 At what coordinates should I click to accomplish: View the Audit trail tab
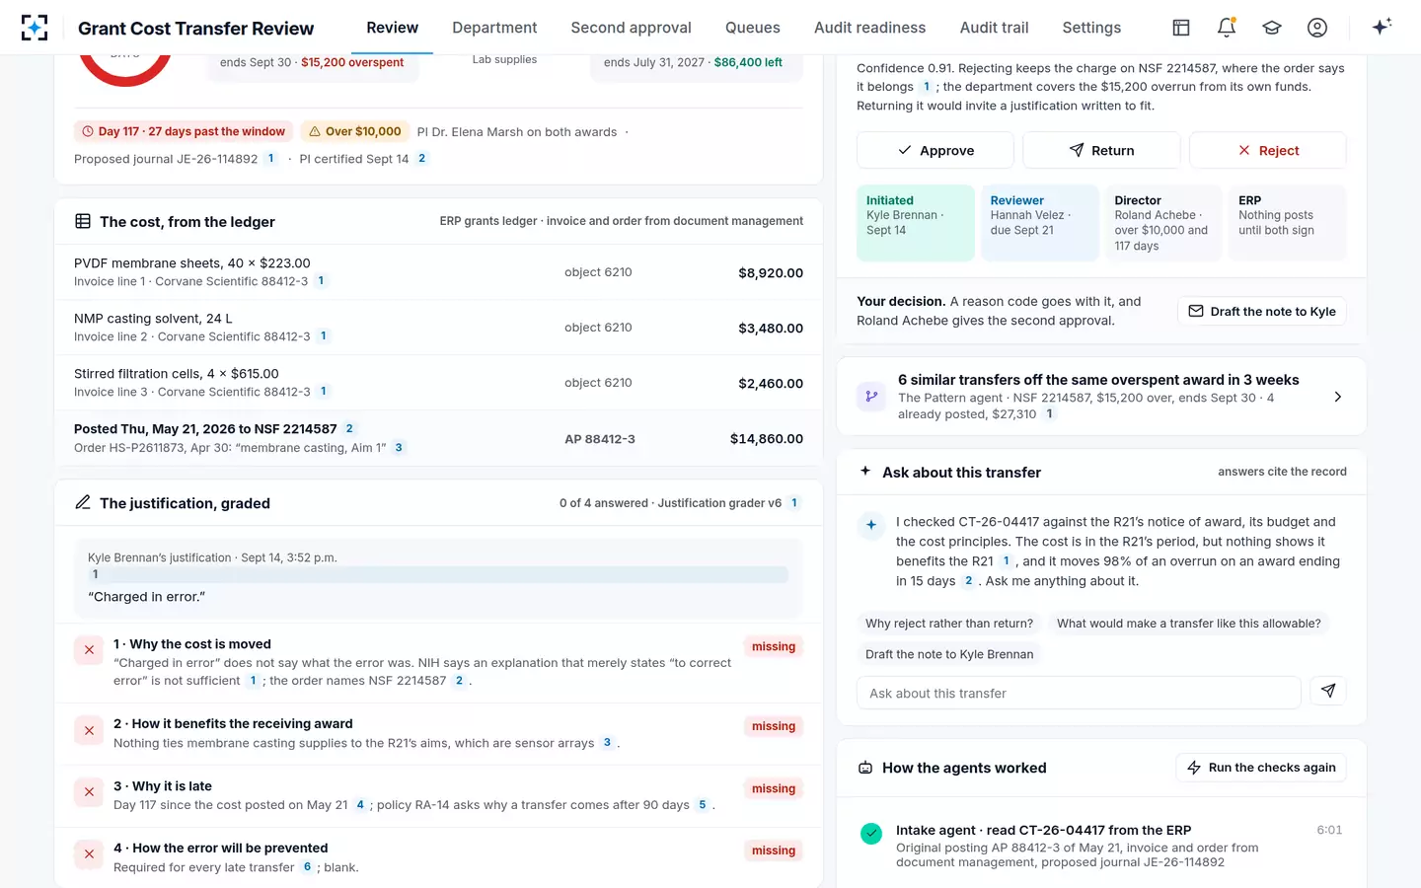995,28
